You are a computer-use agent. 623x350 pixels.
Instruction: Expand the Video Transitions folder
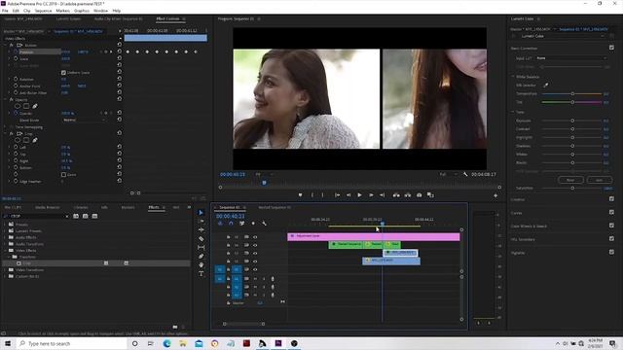click(x=5, y=270)
